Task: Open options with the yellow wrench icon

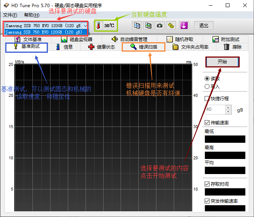Action: 171,26
